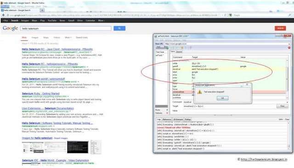Switch to Table tab in Selenium IDE

(173, 52)
